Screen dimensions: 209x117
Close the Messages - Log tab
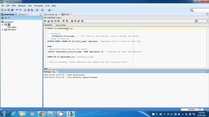56,71
